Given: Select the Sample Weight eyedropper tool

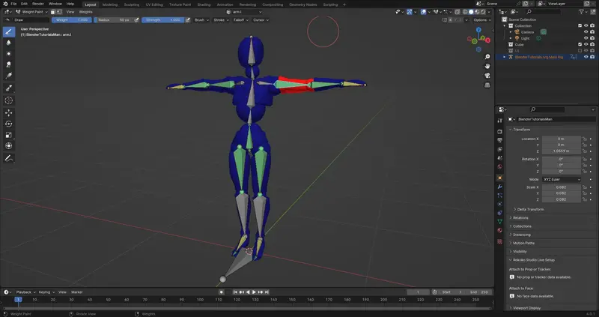Looking at the screenshot, I should click(9, 88).
